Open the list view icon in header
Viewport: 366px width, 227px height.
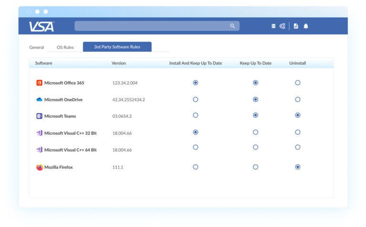[273, 26]
